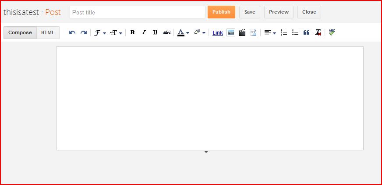Screen dimensions: 382x185
Task: Open the font size dropdown
Action: pyautogui.click(x=116, y=33)
